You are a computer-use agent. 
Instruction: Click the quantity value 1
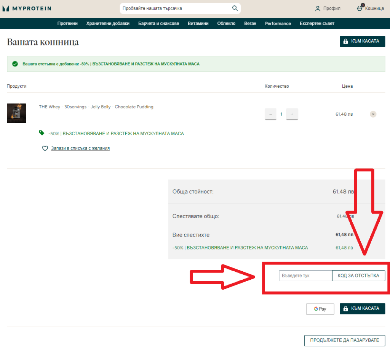pyautogui.click(x=281, y=114)
